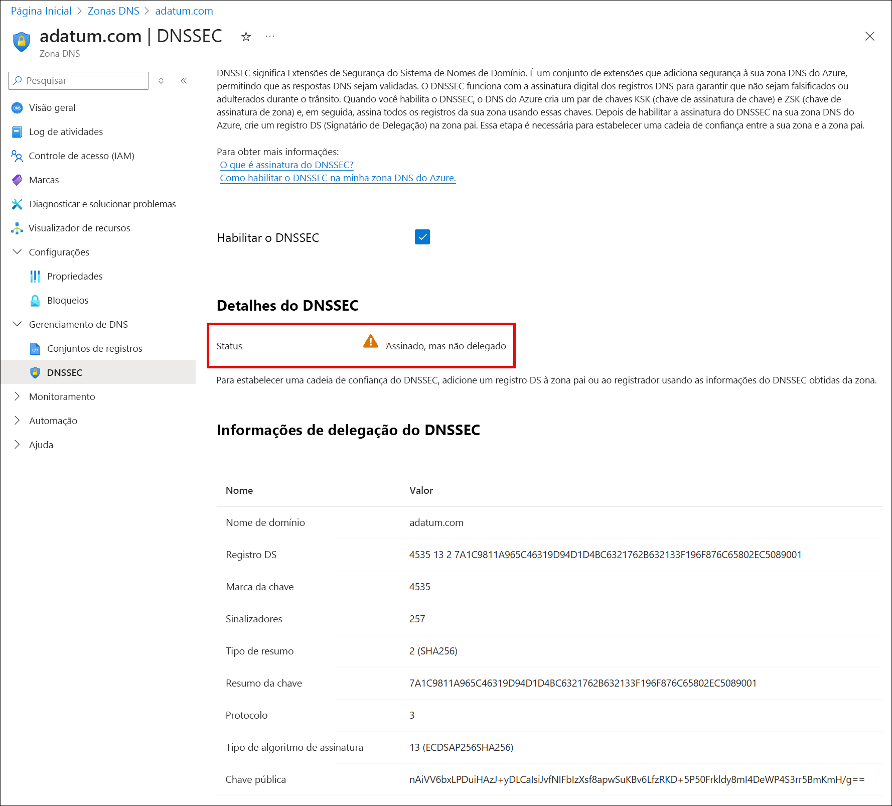Toggle expand/collapse all menu groups icon
892x806 pixels.
pos(161,81)
